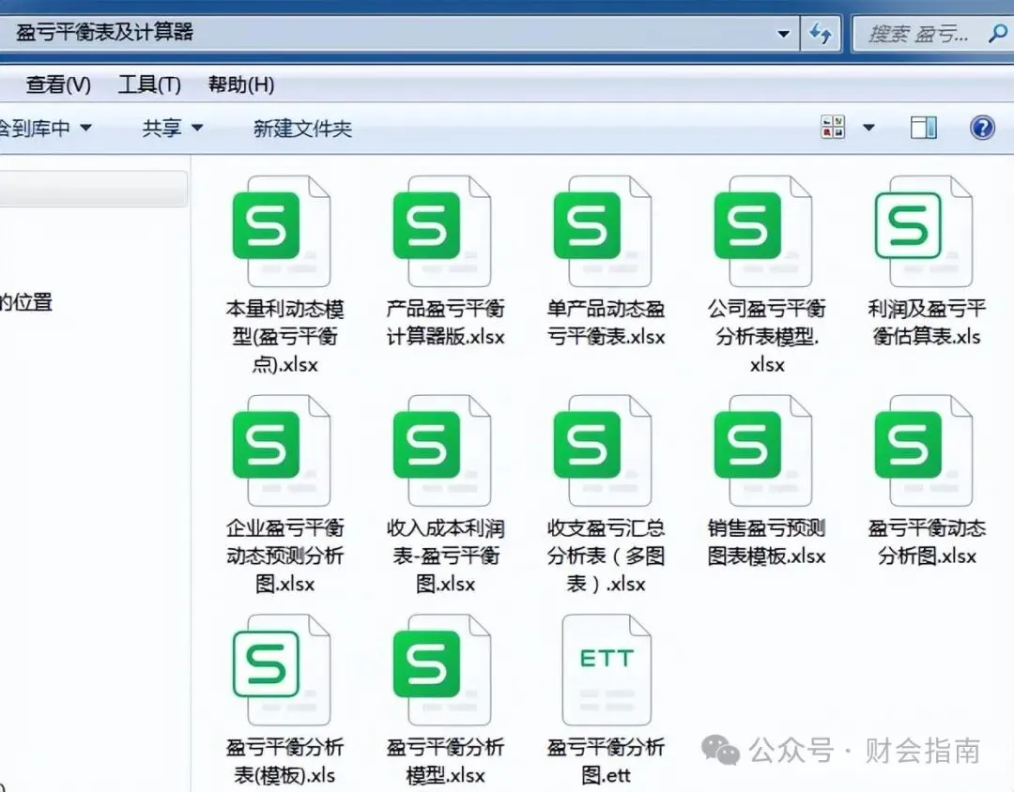Open the 包含到库中 dropdown
The image size is (1014, 792).
coord(45,128)
